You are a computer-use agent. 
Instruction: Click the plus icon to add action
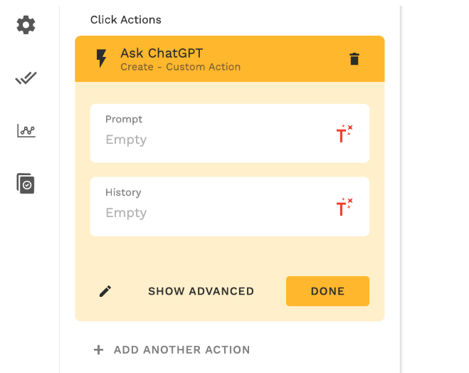point(98,350)
